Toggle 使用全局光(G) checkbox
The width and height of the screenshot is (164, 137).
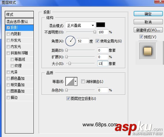tap(97, 41)
